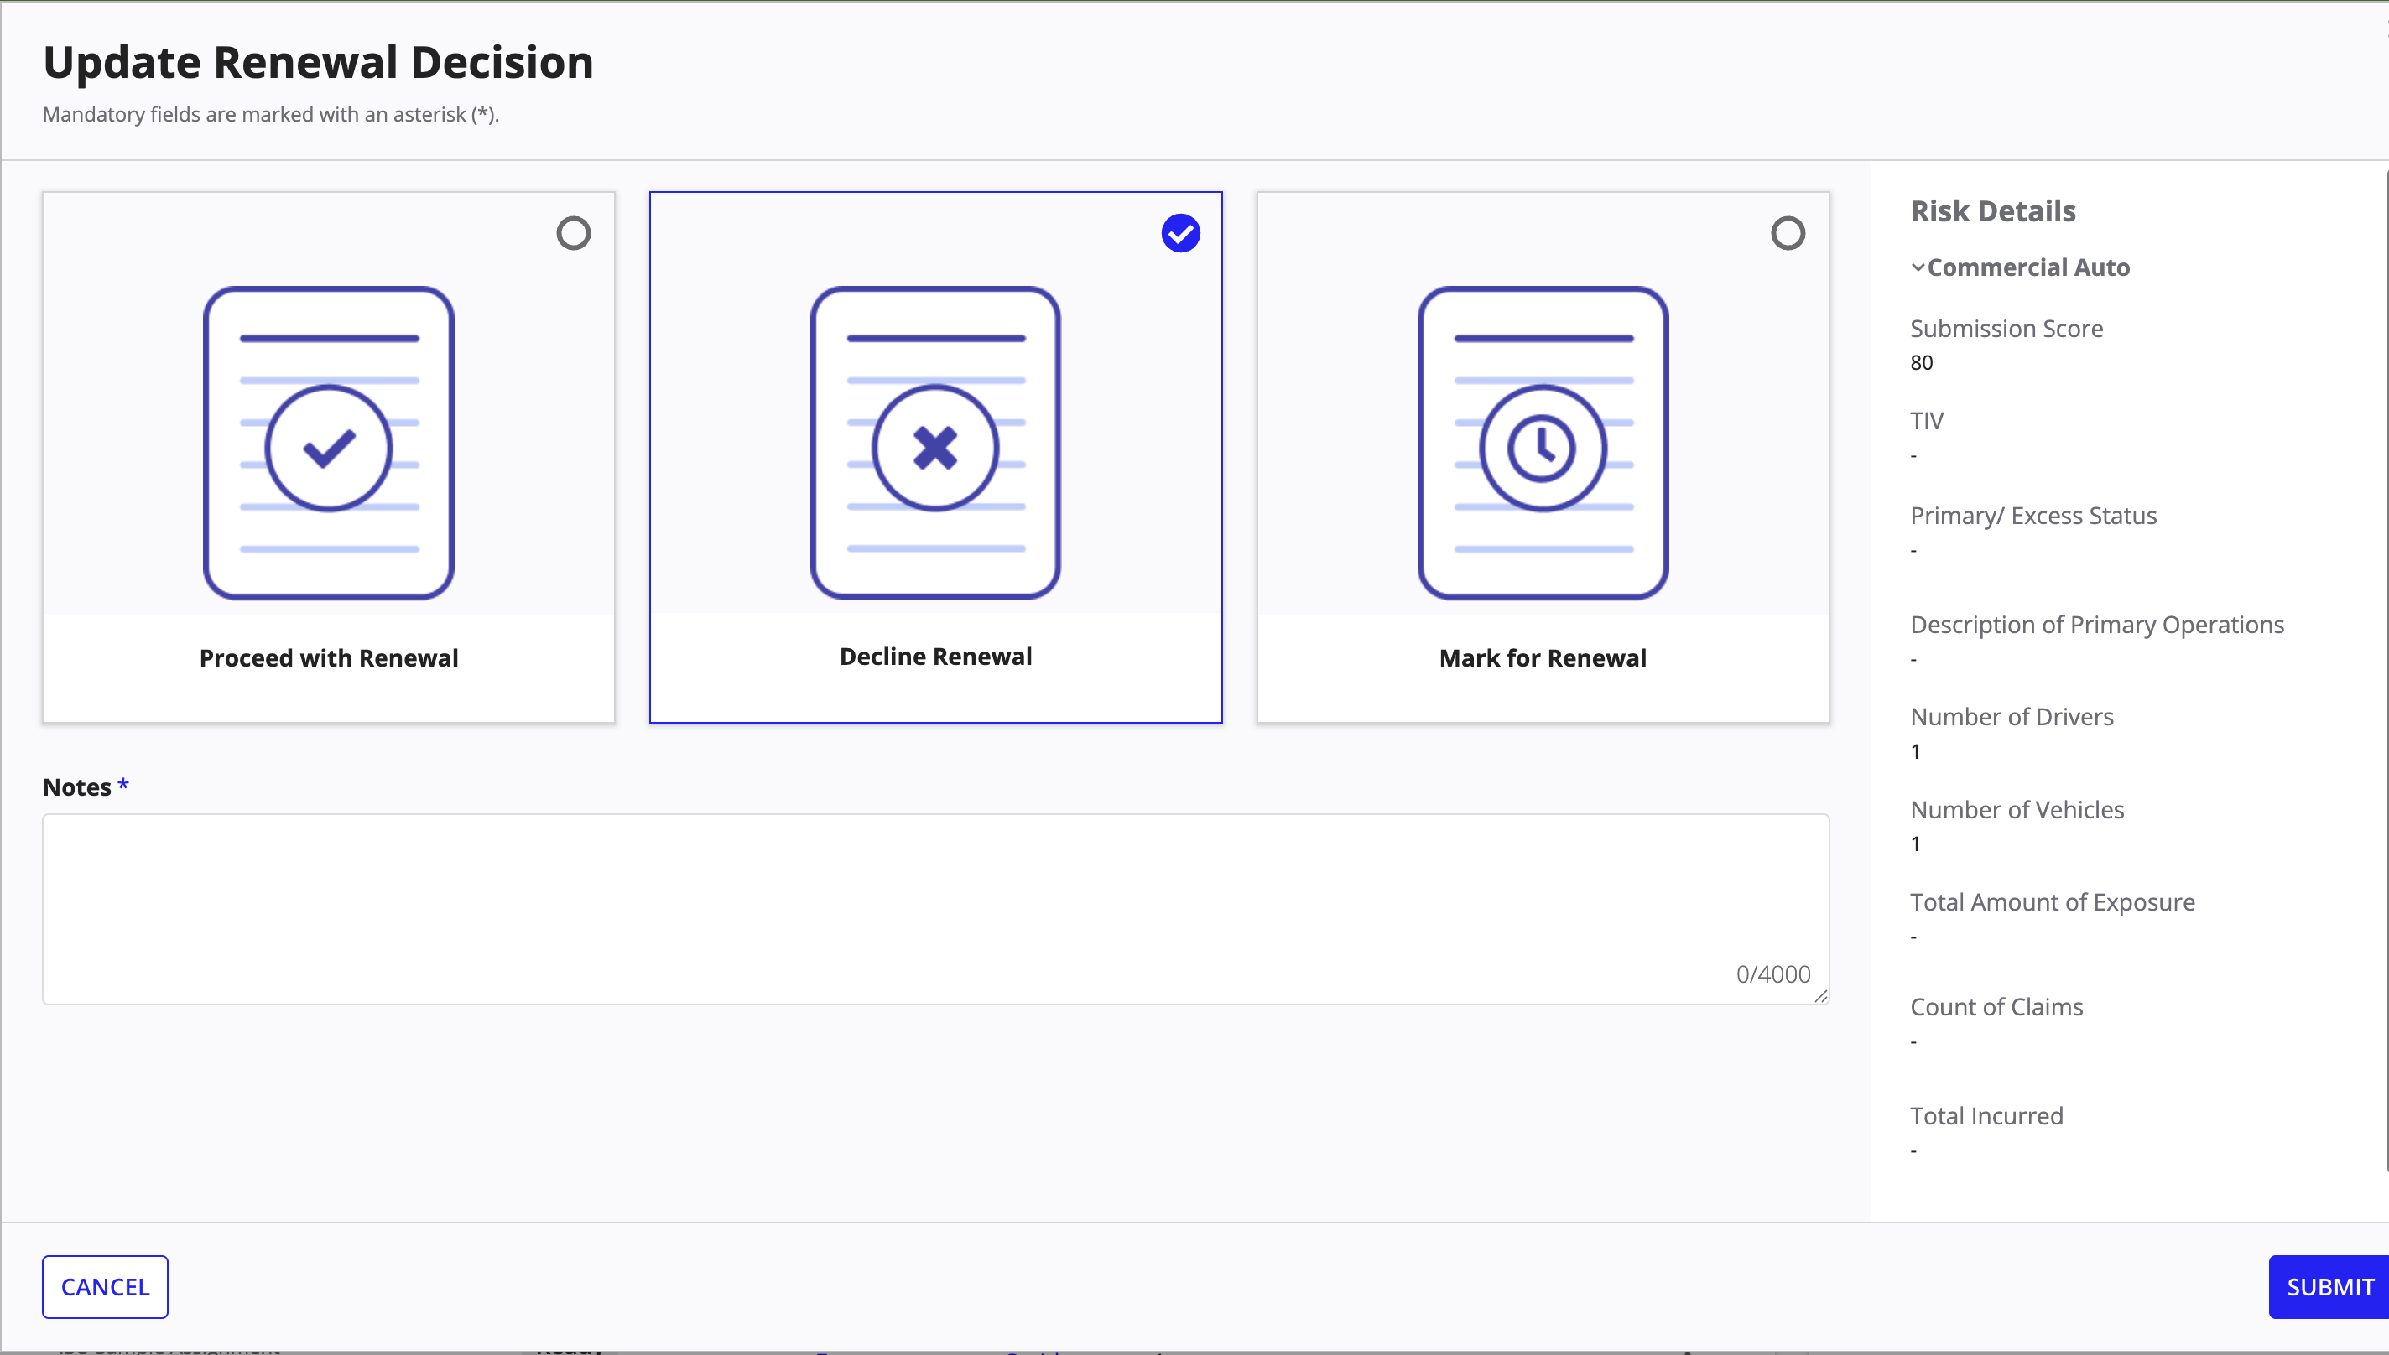Click the Notes text area
This screenshot has width=2389, height=1355.
tap(935, 909)
